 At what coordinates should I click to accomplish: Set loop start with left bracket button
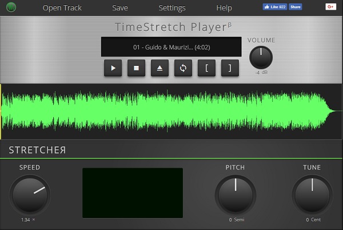click(x=206, y=68)
